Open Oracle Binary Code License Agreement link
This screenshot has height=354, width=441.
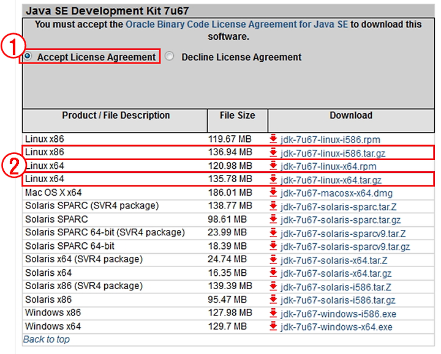click(236, 24)
